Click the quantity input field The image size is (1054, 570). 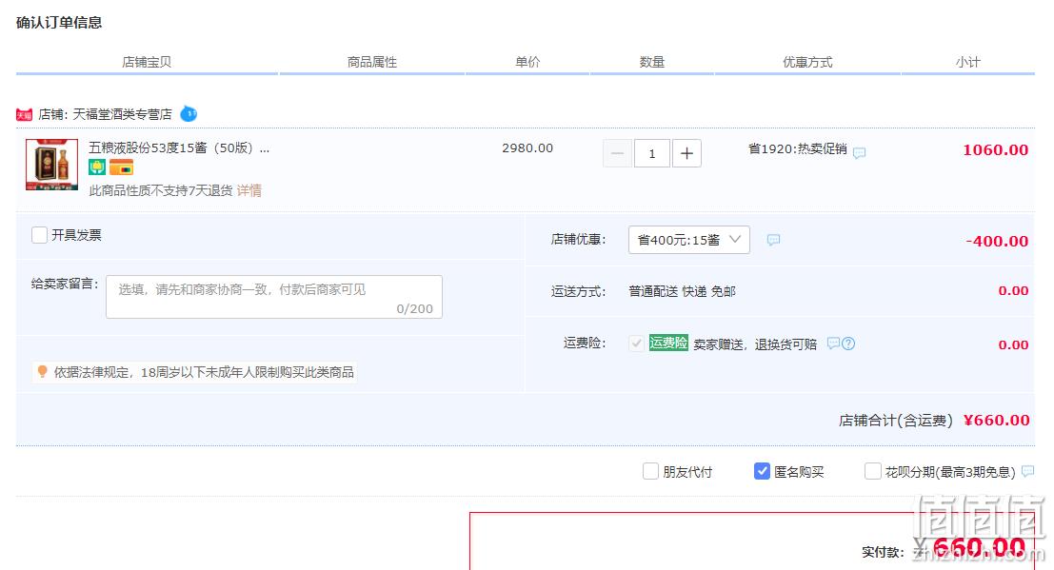pos(651,153)
